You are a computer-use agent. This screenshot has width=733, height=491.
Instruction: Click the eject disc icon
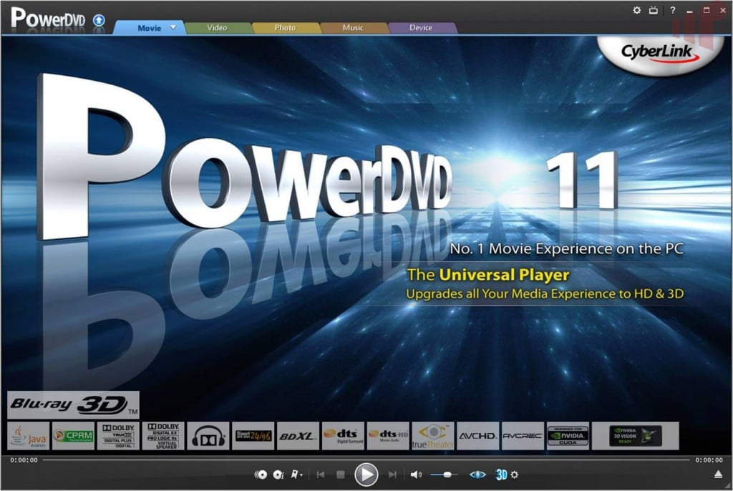pyautogui.click(x=720, y=474)
